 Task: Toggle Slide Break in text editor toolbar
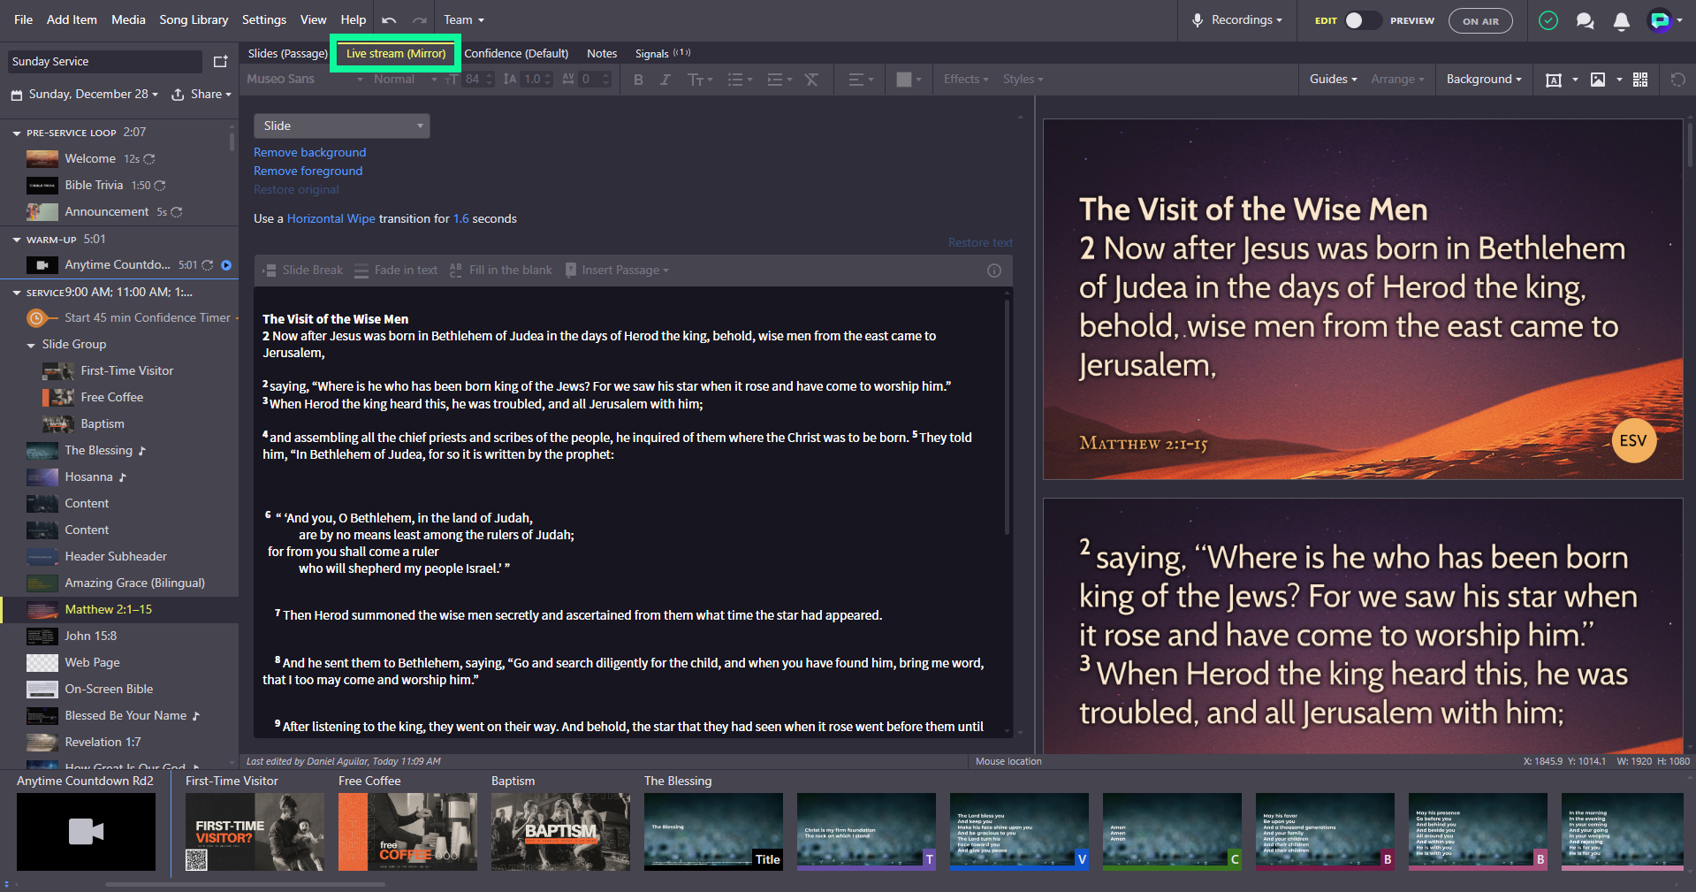303,271
